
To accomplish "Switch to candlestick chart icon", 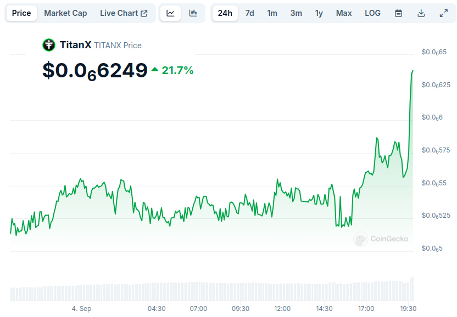I will tap(193, 13).
